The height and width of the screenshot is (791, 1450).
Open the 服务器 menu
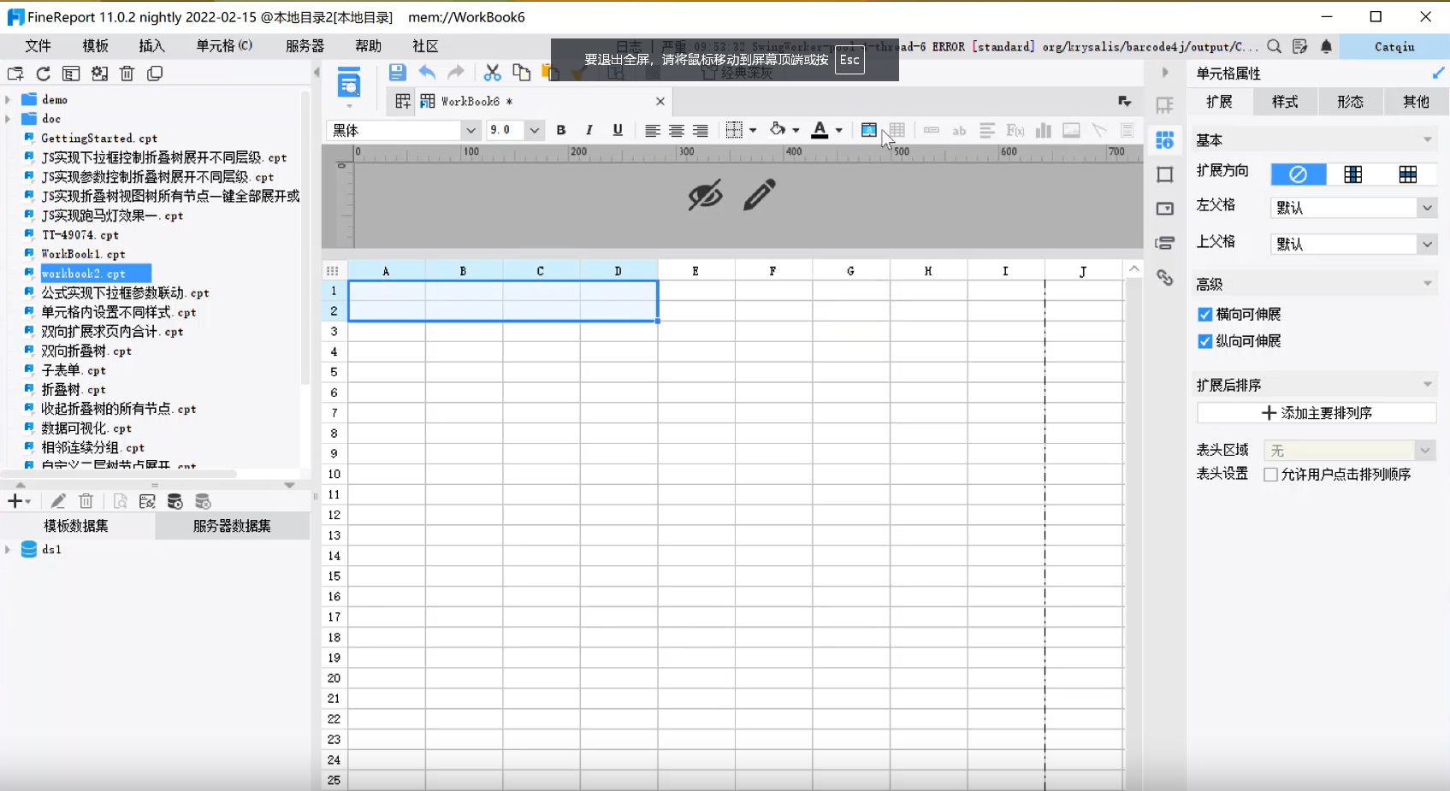tap(305, 46)
